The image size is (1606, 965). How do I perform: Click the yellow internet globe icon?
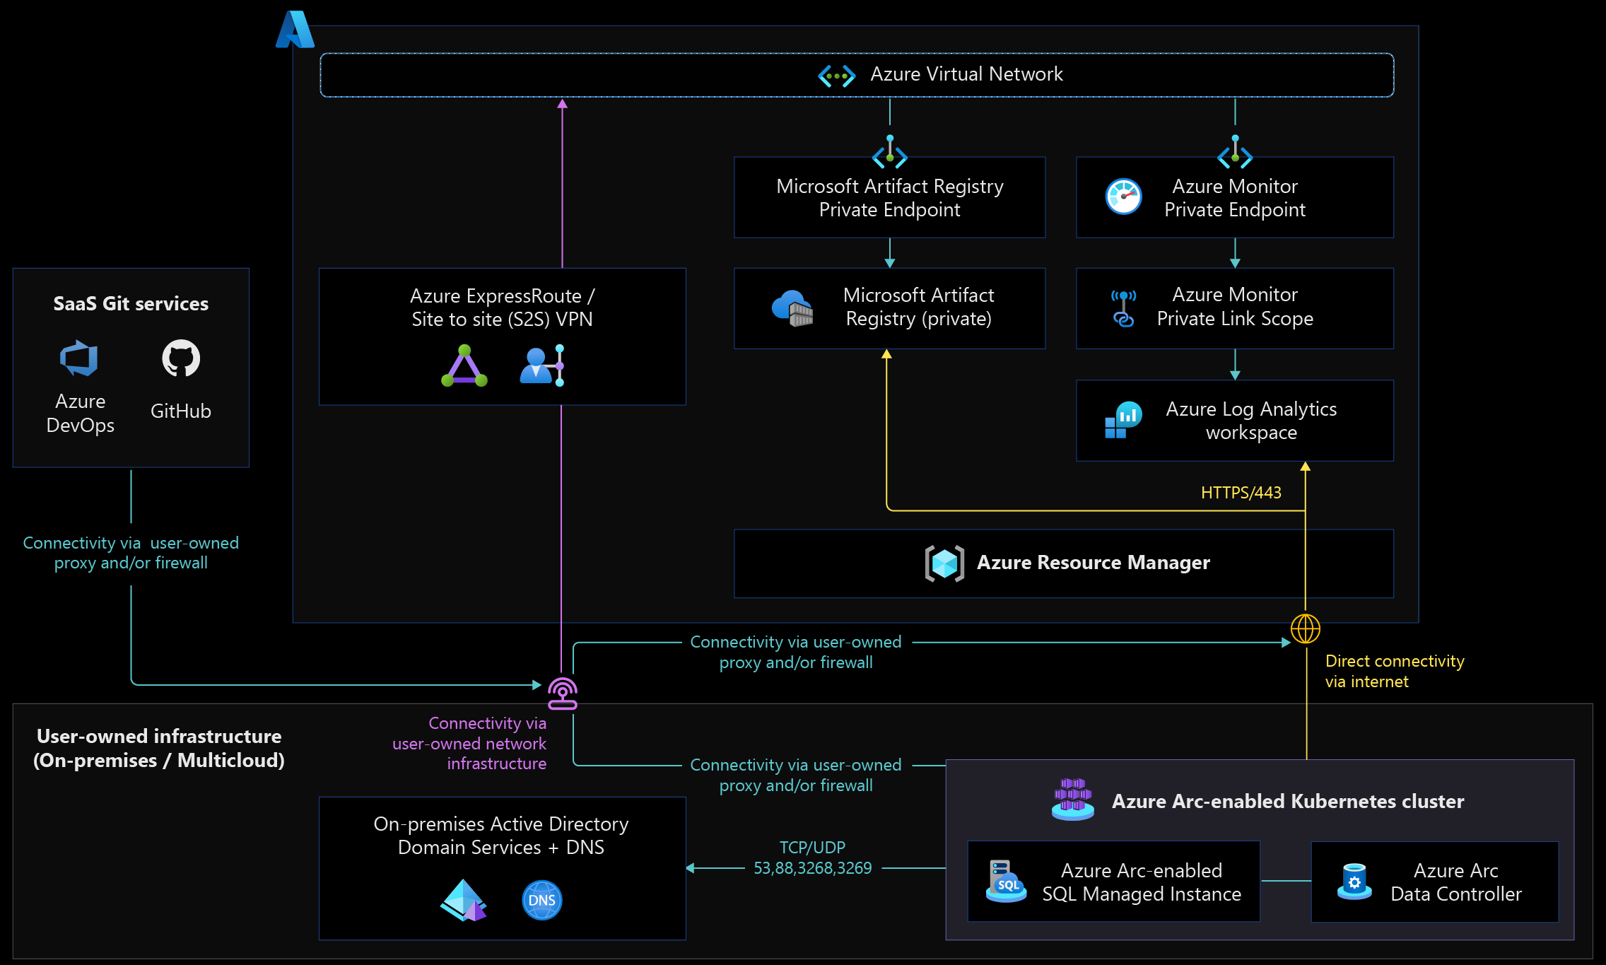tap(1306, 628)
